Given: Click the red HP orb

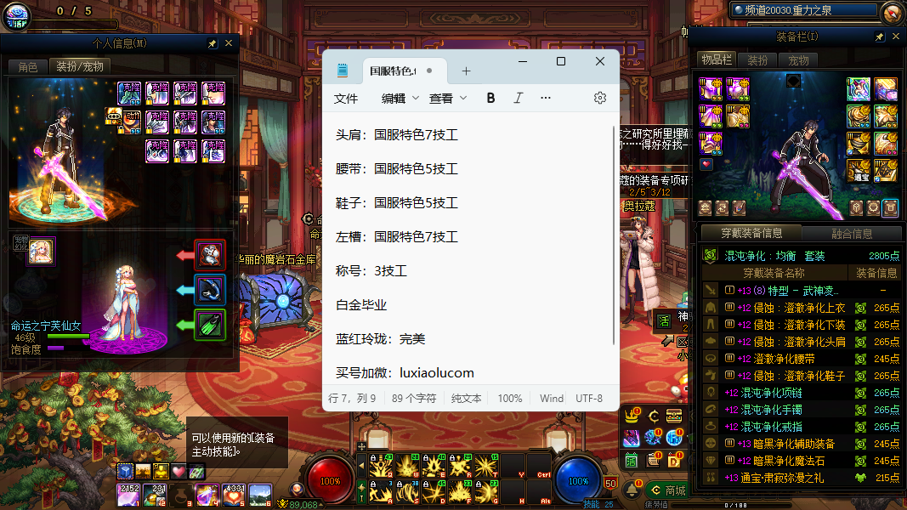Looking at the screenshot, I should tap(330, 480).
